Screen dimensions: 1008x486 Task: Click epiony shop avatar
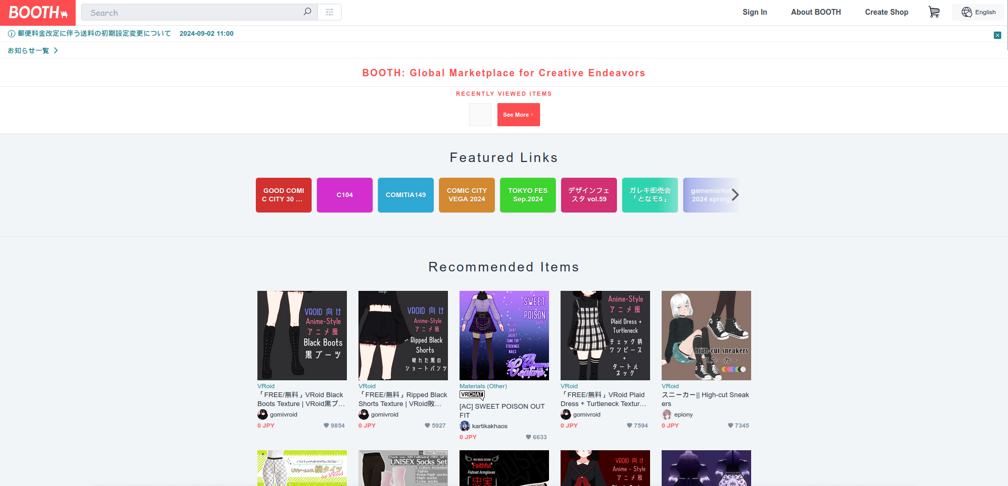(667, 414)
